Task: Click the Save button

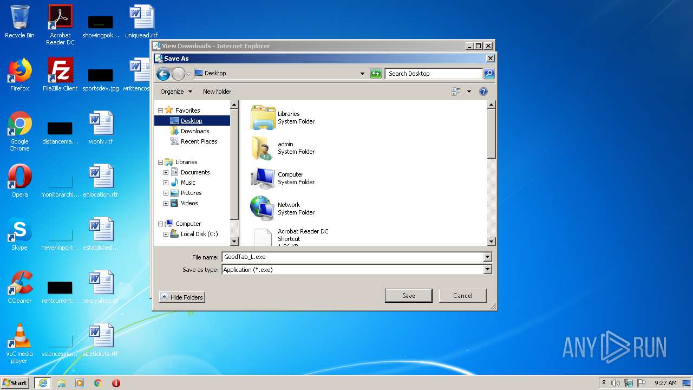Action: (x=408, y=296)
